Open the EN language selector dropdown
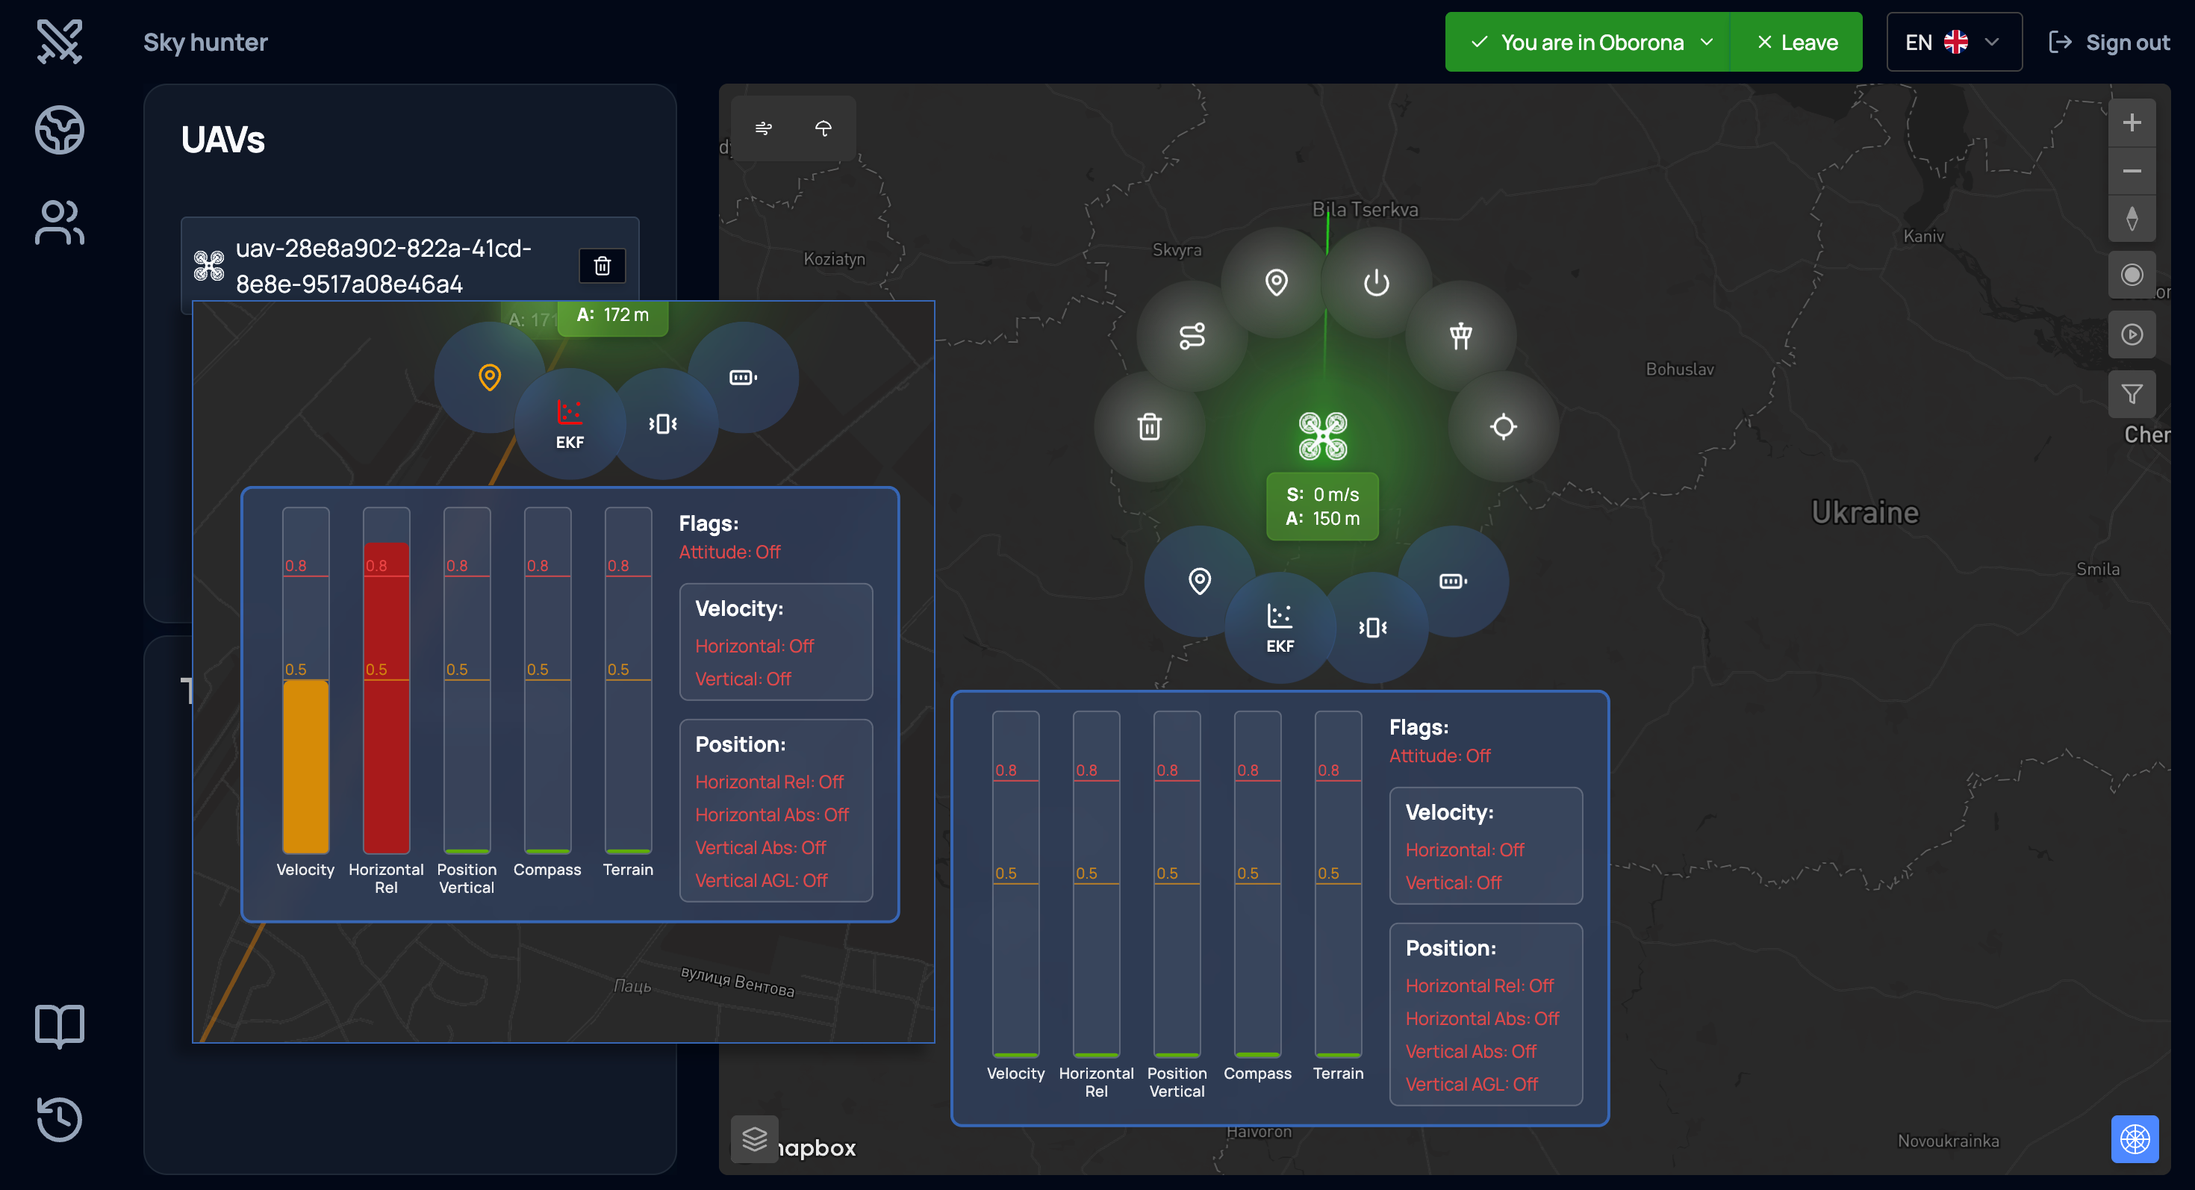This screenshot has height=1190, width=2195. tap(1953, 42)
